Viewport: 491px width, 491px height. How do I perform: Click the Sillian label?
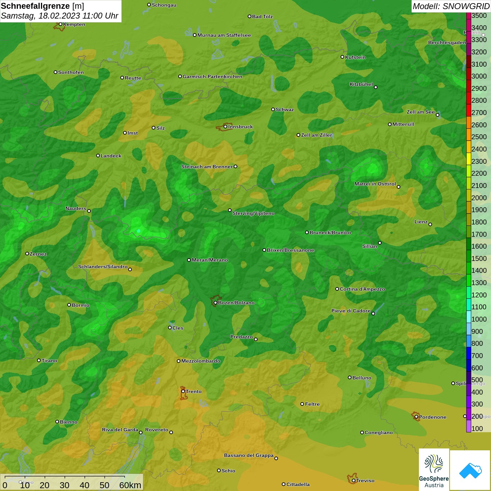(x=370, y=246)
